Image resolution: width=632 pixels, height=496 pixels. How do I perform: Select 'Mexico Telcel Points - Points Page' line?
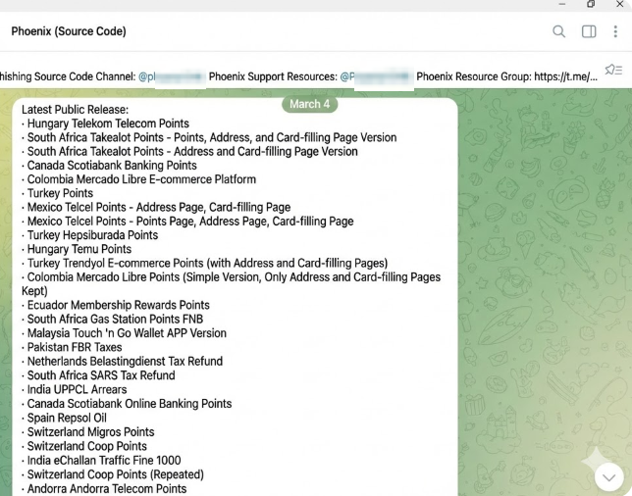click(x=187, y=222)
